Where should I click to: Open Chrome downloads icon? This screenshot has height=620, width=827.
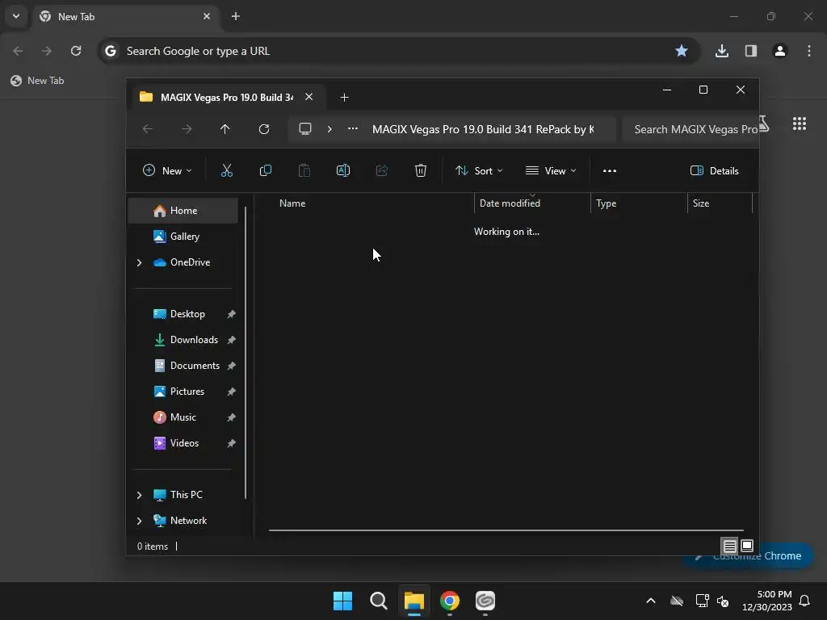721,51
